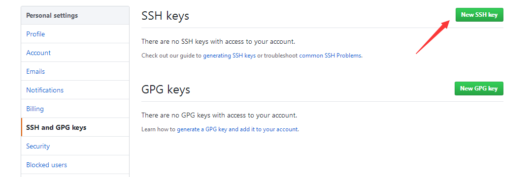Go to the Blocked users page
Screen dimensions: 532x177
pos(75,165)
